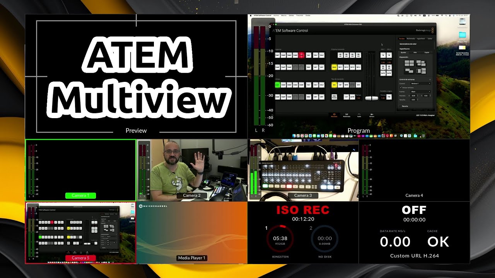Image resolution: width=495 pixels, height=278 pixels.
Task: Open the Audio mixer page
Action: [x=359, y=115]
